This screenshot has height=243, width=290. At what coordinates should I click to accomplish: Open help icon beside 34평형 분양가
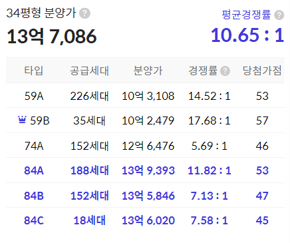click(84, 13)
